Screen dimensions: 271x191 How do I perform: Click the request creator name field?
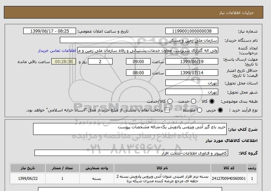click(x=148, y=50)
